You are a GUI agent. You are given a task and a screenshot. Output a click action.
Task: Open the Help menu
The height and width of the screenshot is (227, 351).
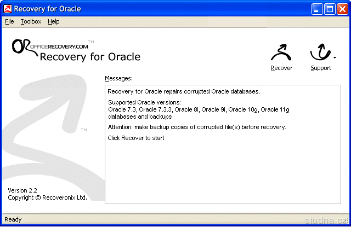(x=54, y=22)
